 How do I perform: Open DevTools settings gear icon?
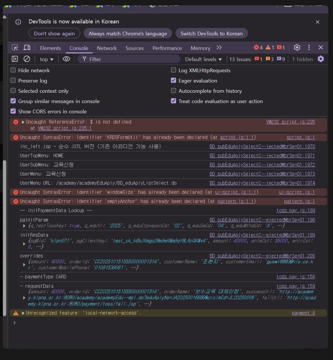pos(297,47)
